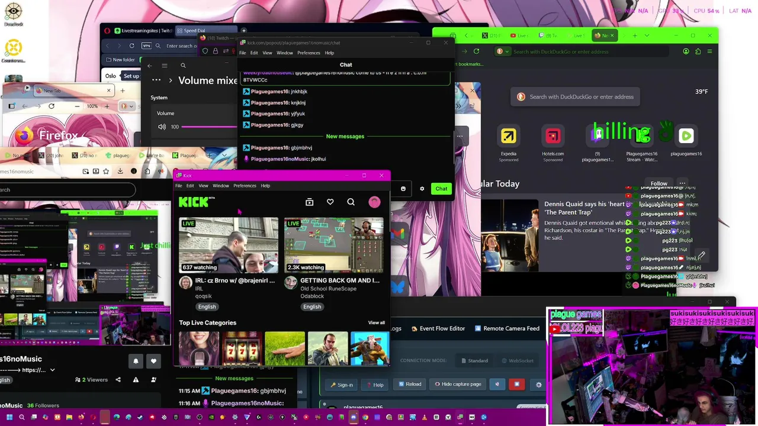Toggle the bookmark star in Firefox address bar
This screenshot has width=758, height=426.
tap(106, 171)
